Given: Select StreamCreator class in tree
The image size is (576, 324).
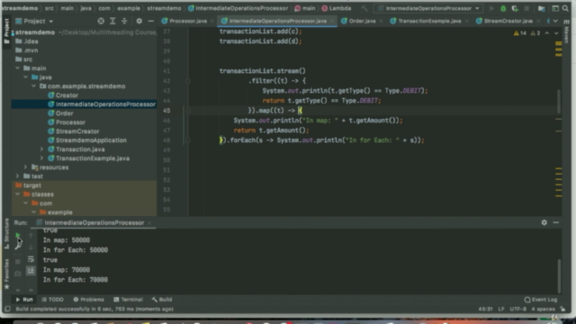Looking at the screenshot, I should [77, 131].
